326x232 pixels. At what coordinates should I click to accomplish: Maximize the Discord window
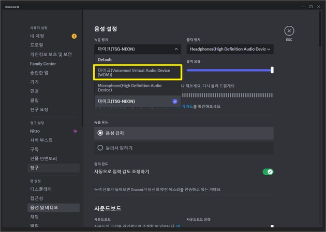(x=311, y=7)
